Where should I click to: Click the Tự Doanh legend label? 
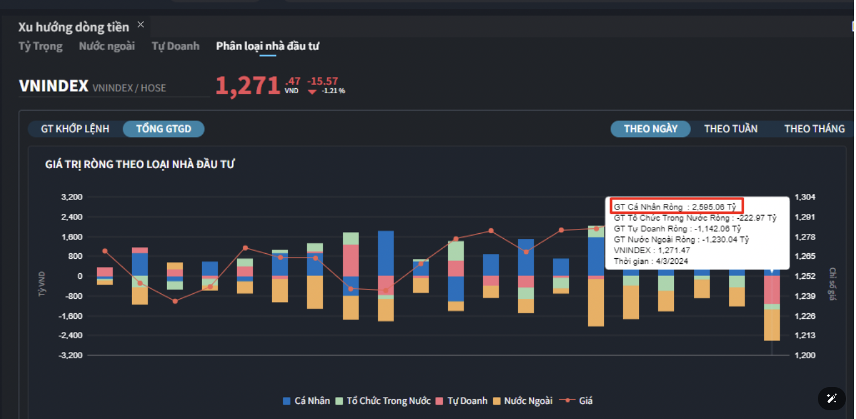(x=467, y=401)
